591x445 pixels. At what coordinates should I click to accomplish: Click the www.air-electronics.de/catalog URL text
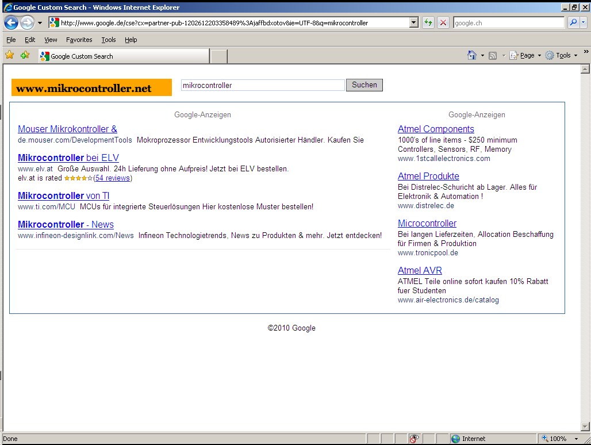448,300
